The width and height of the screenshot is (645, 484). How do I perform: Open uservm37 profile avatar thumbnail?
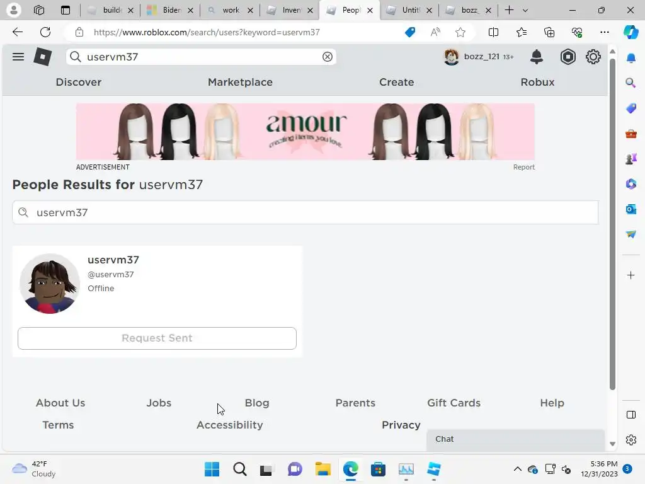50,284
